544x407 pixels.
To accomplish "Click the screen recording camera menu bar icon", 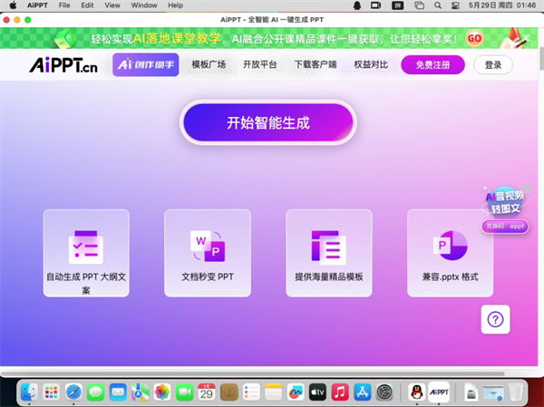I will [375, 5].
